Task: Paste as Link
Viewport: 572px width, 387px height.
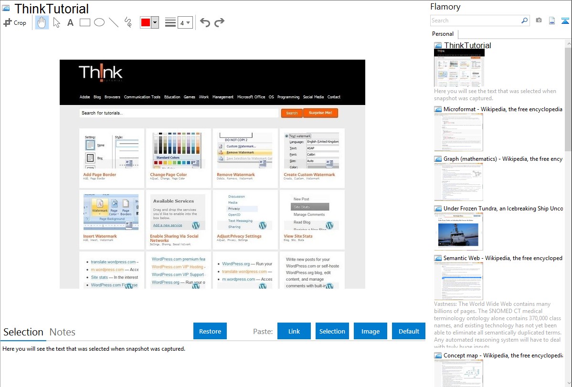Action: click(x=294, y=331)
